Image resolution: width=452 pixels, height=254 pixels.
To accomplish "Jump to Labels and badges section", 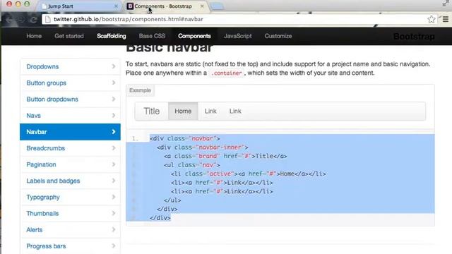I will [70, 181].
